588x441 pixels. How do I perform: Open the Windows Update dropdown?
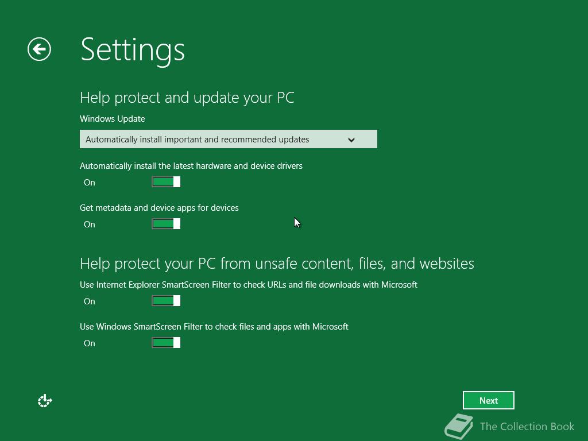tap(229, 139)
